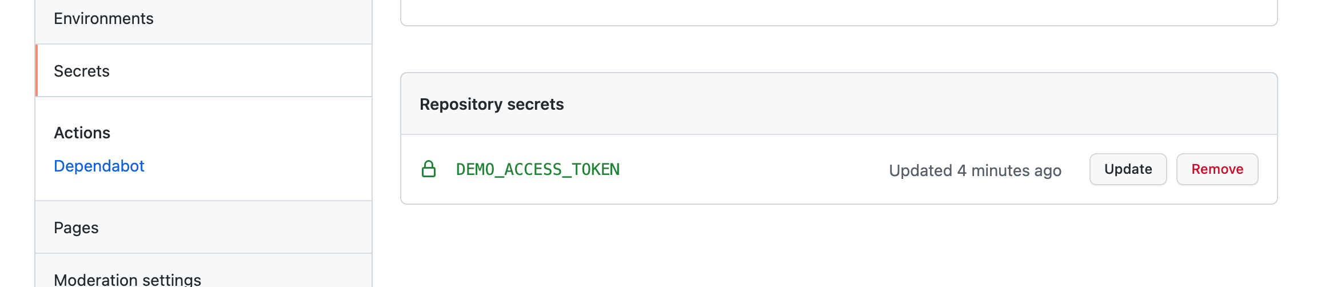The width and height of the screenshot is (1333, 287).
Task: Open the Secrets settings tab
Action: [x=203, y=71]
